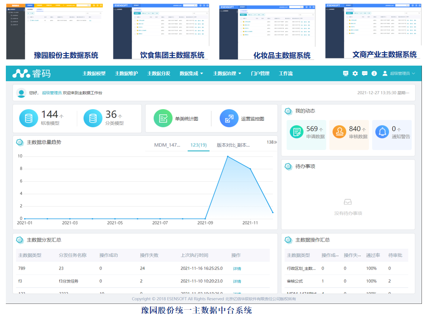Viewport: 429px width, 316px height.
Task: Expand the 数据集成 dropdown menu
Action: [191, 74]
